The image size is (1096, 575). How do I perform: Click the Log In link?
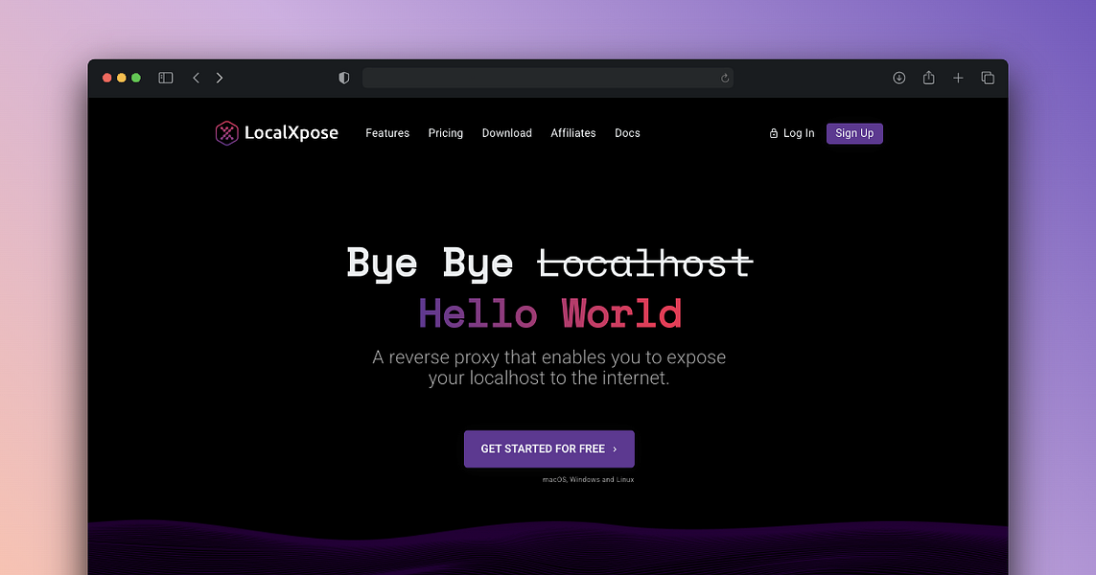click(799, 133)
